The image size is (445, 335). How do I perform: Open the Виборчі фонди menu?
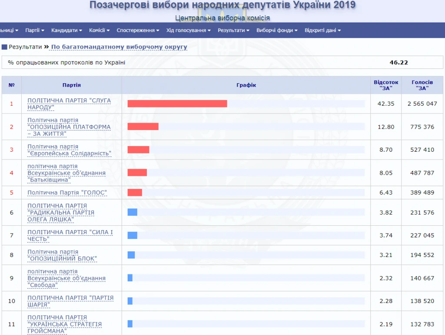pyautogui.click(x=277, y=30)
